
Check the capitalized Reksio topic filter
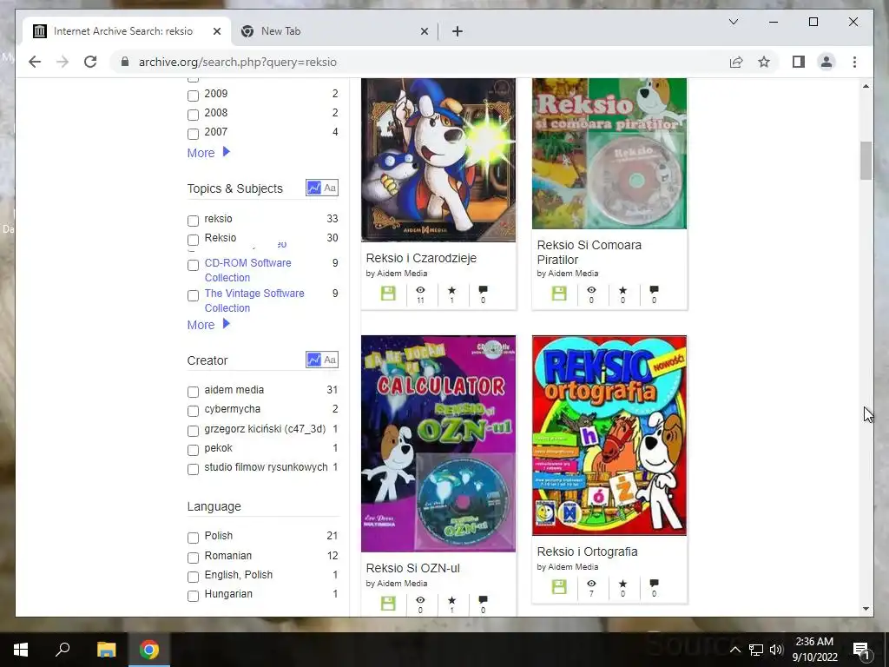193,240
